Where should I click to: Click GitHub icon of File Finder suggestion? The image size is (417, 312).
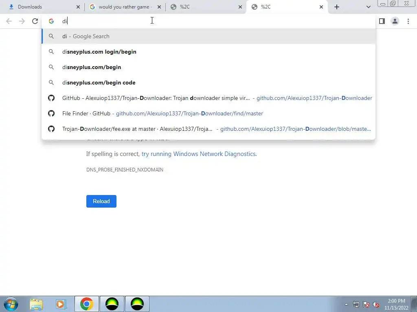click(51, 113)
